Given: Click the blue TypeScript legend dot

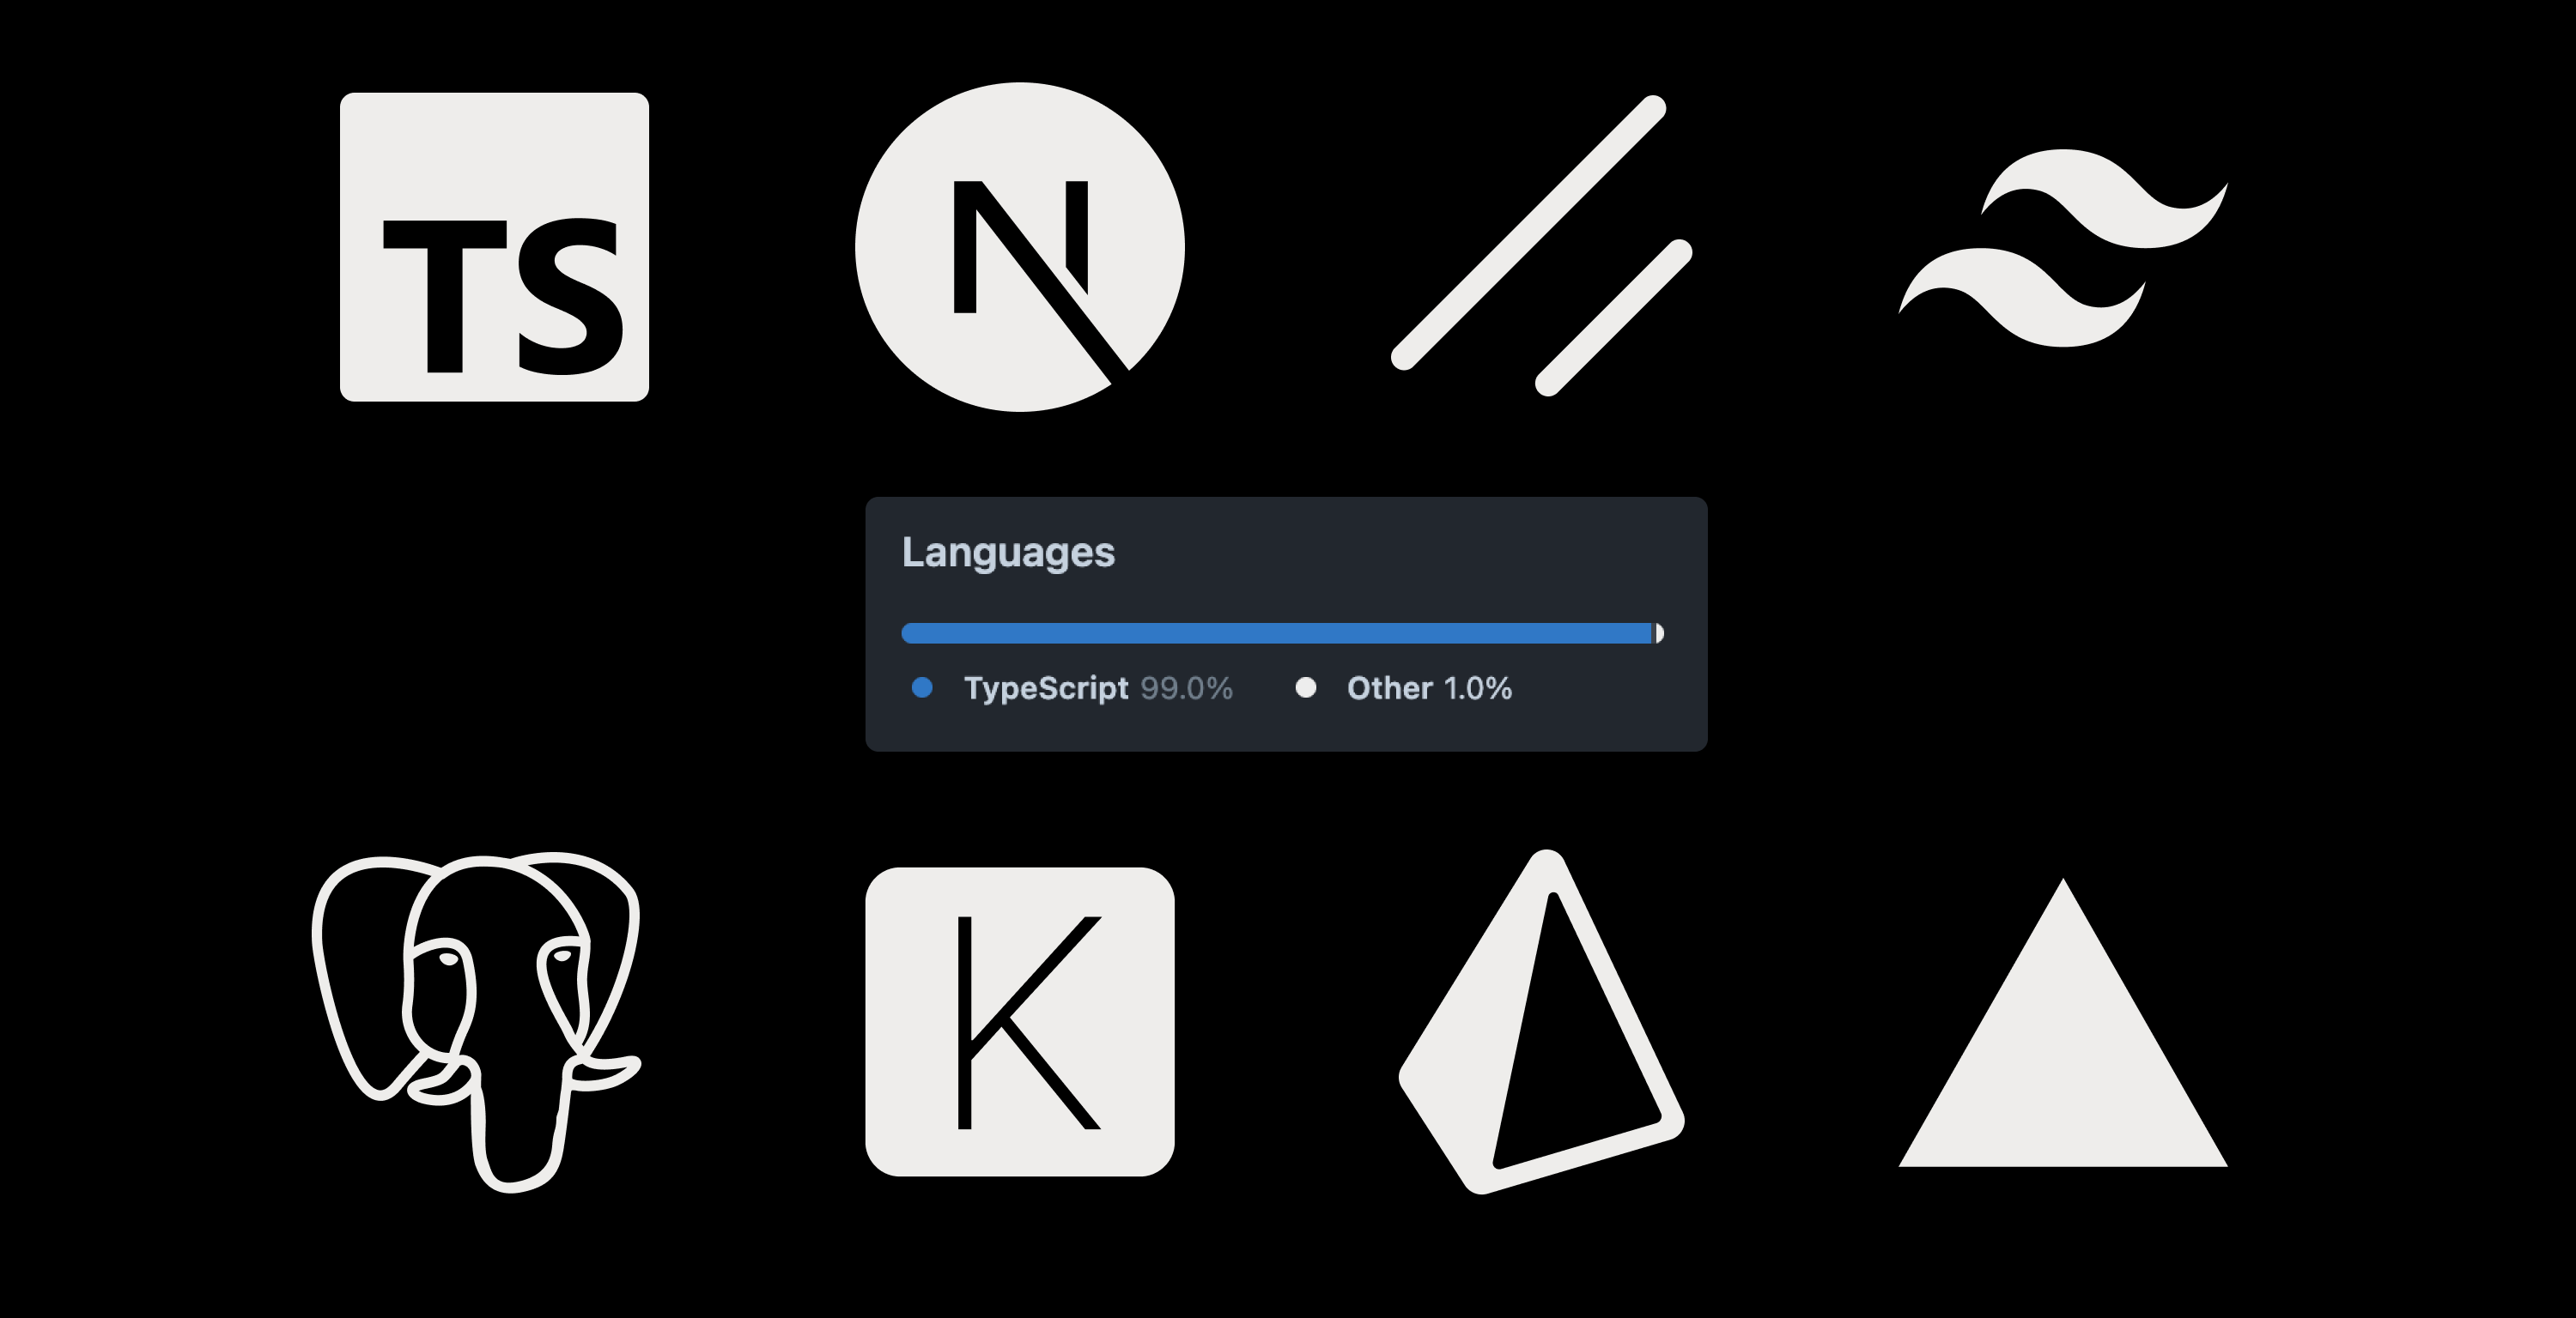Looking at the screenshot, I should [x=922, y=687].
